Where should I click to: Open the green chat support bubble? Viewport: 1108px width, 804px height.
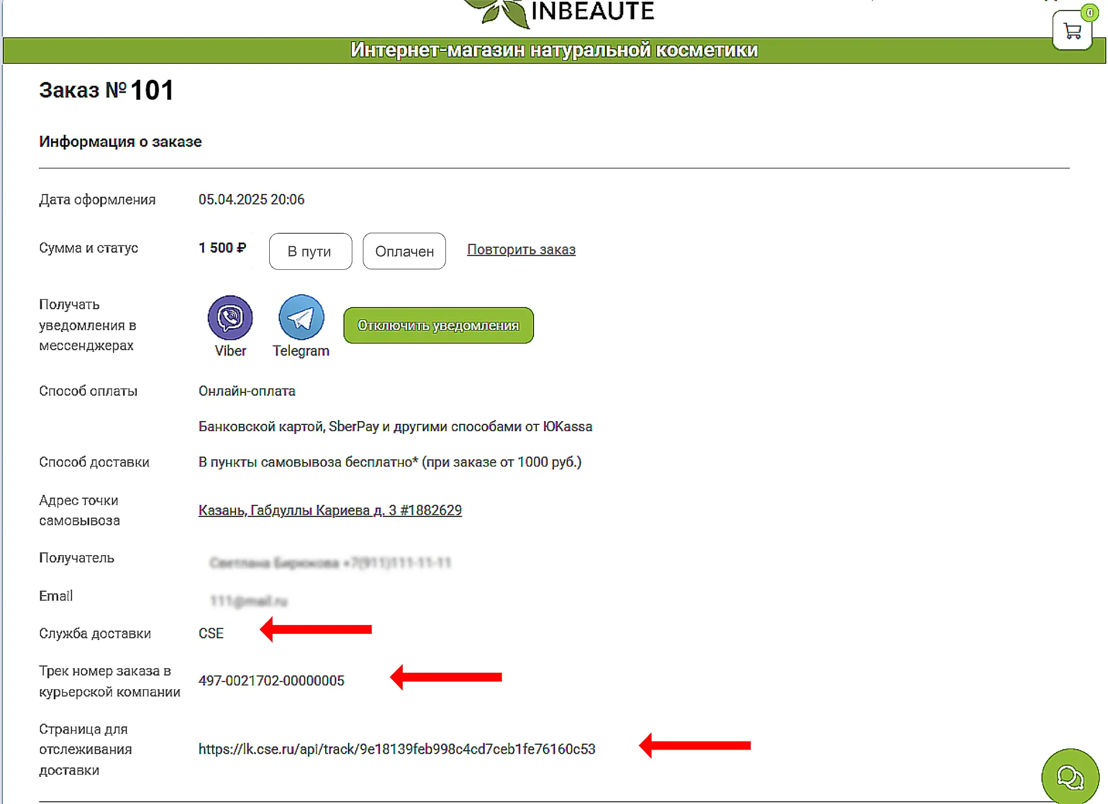[1070, 776]
